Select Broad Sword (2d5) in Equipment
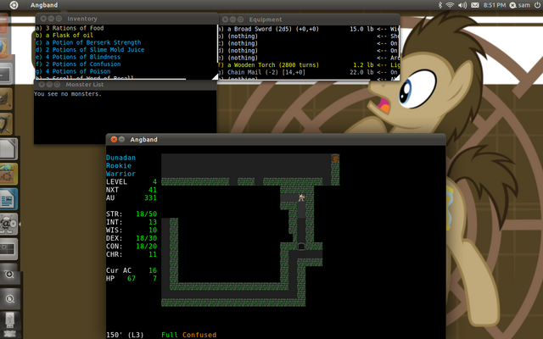The image size is (543, 339). [x=269, y=29]
